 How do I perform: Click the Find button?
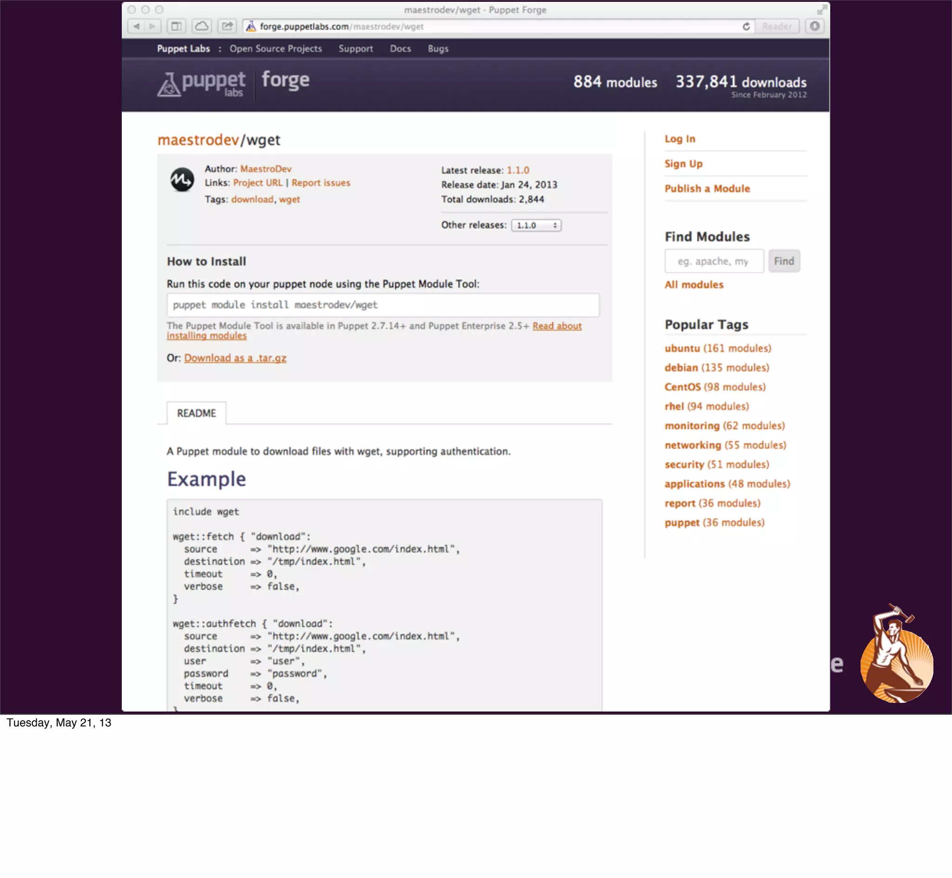click(x=784, y=261)
